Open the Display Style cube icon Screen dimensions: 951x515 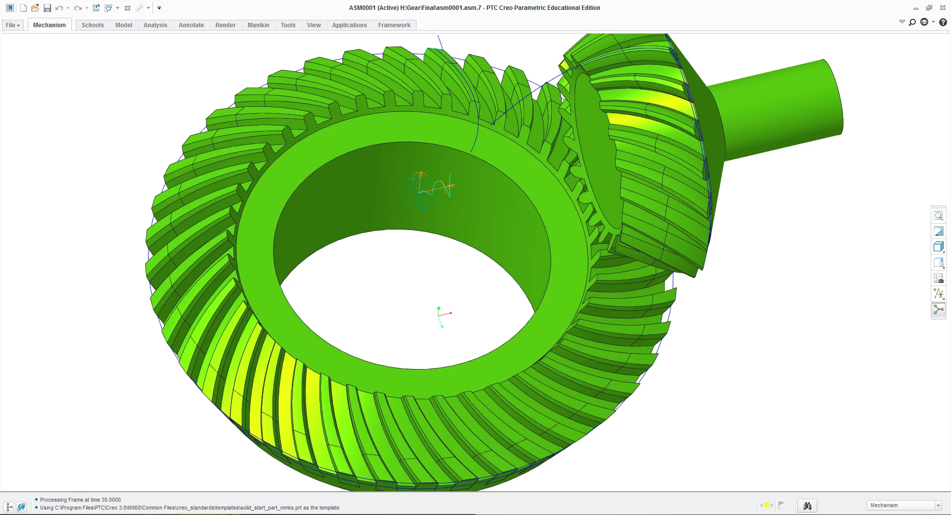[x=939, y=247]
